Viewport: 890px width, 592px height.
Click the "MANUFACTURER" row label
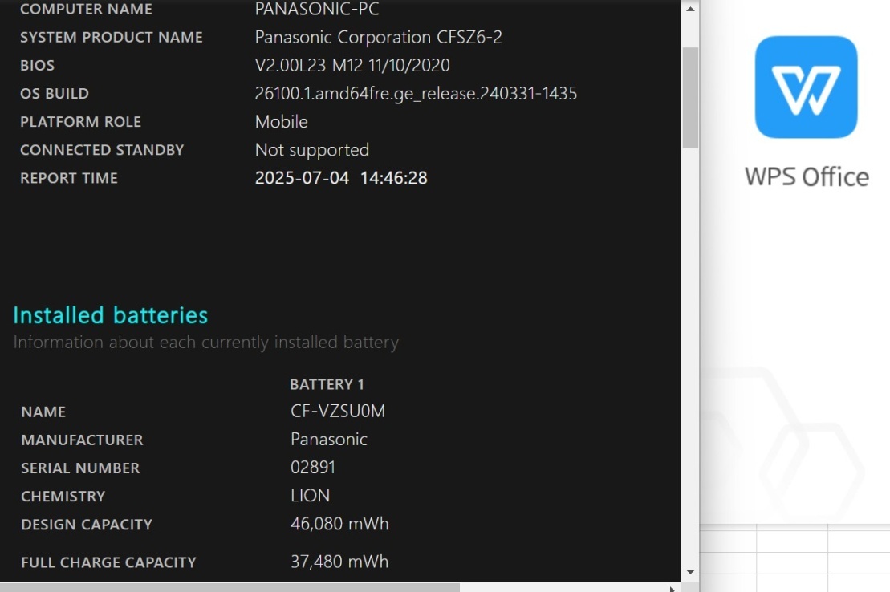point(83,440)
